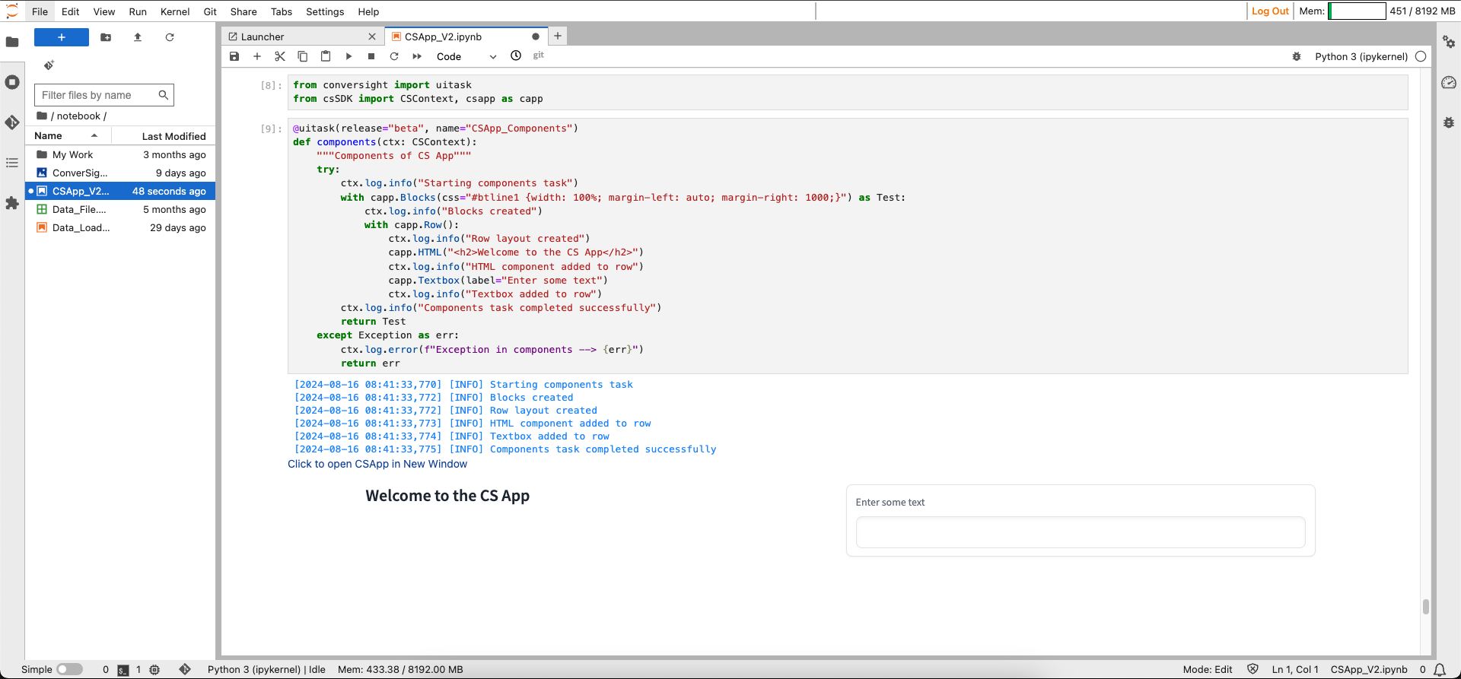Add a new tab with plus button
This screenshot has height=679, width=1461.
point(558,36)
